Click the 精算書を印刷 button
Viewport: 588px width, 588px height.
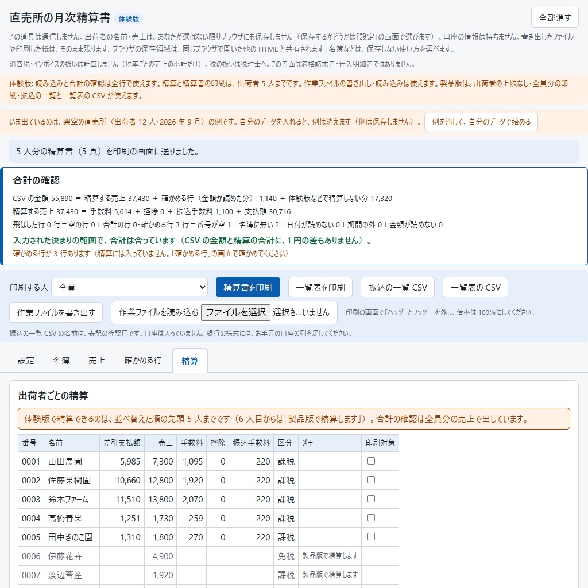[248, 287]
